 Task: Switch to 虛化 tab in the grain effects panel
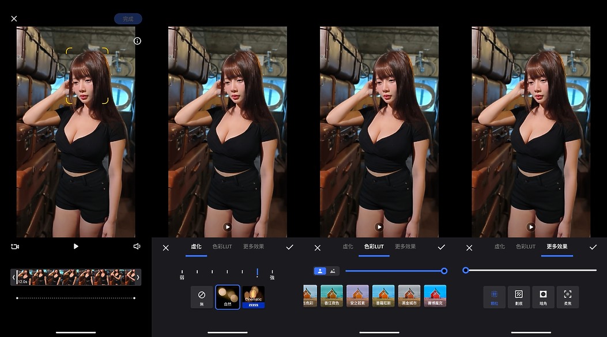[500, 247]
